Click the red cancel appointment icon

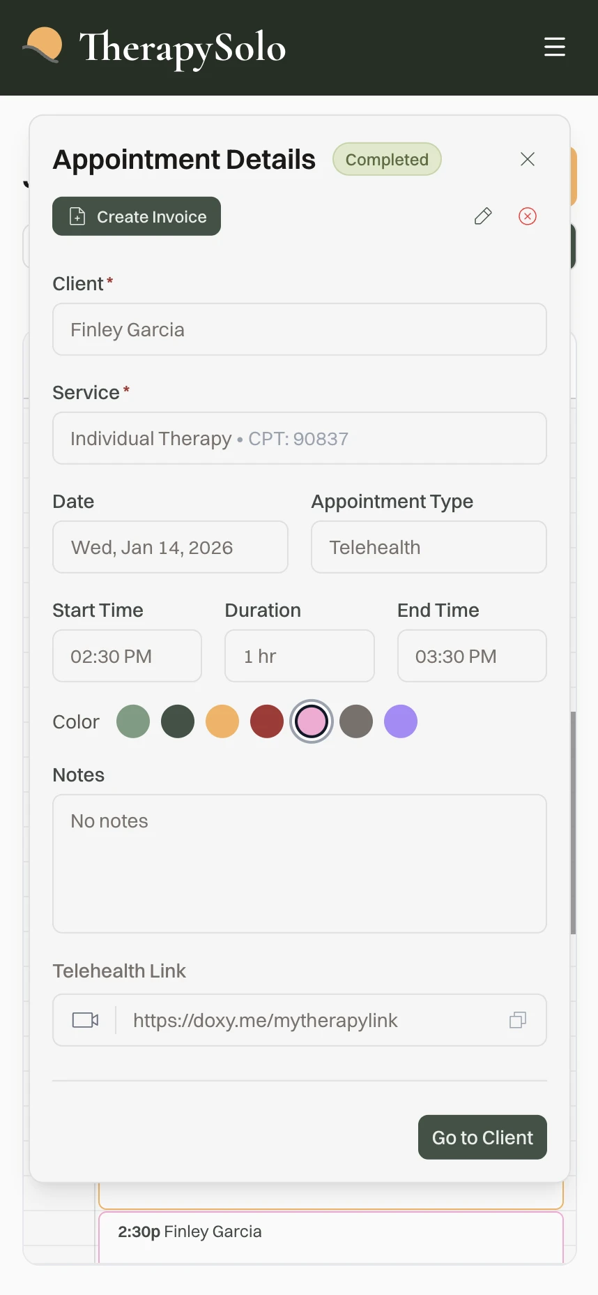coord(528,216)
